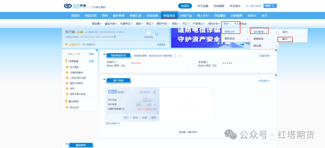Click the plus card to add an account
The height and width of the screenshot is (148, 325).
(186, 104)
